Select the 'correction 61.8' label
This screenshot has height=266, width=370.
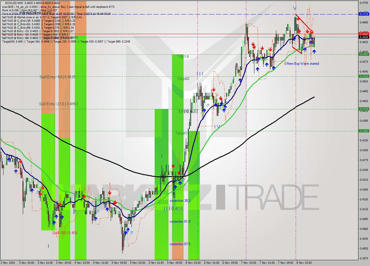point(180,221)
